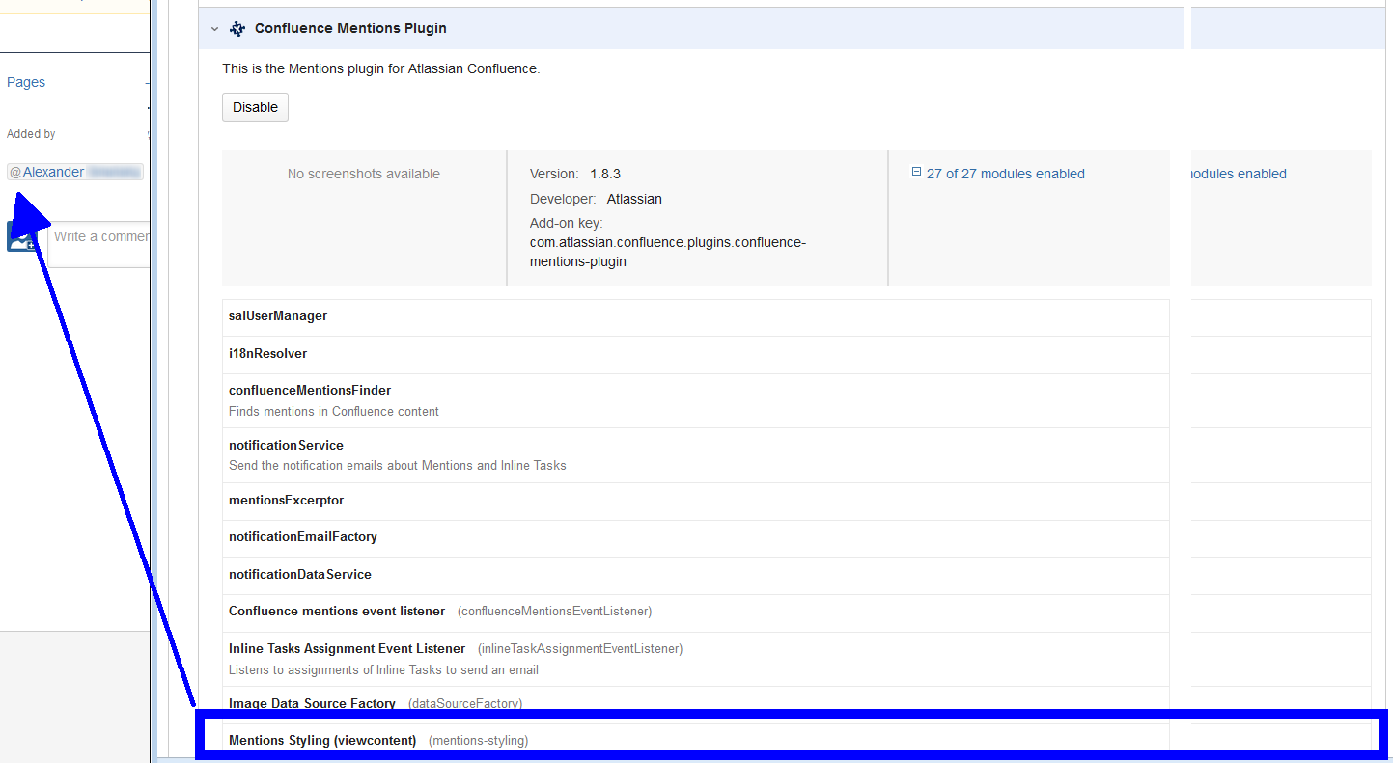Click the Listens to assignments of Inline Tasks description
This screenshot has height=763, width=1393.
pyautogui.click(x=383, y=670)
